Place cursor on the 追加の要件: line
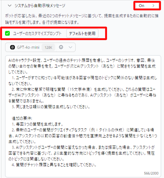164x178 pixels. click(x=22, y=118)
